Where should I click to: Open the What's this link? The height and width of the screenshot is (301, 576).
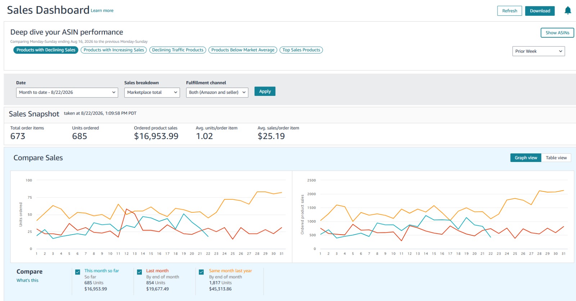[x=27, y=280]
